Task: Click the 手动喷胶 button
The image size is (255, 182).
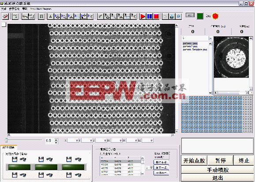Action: (x=217, y=170)
